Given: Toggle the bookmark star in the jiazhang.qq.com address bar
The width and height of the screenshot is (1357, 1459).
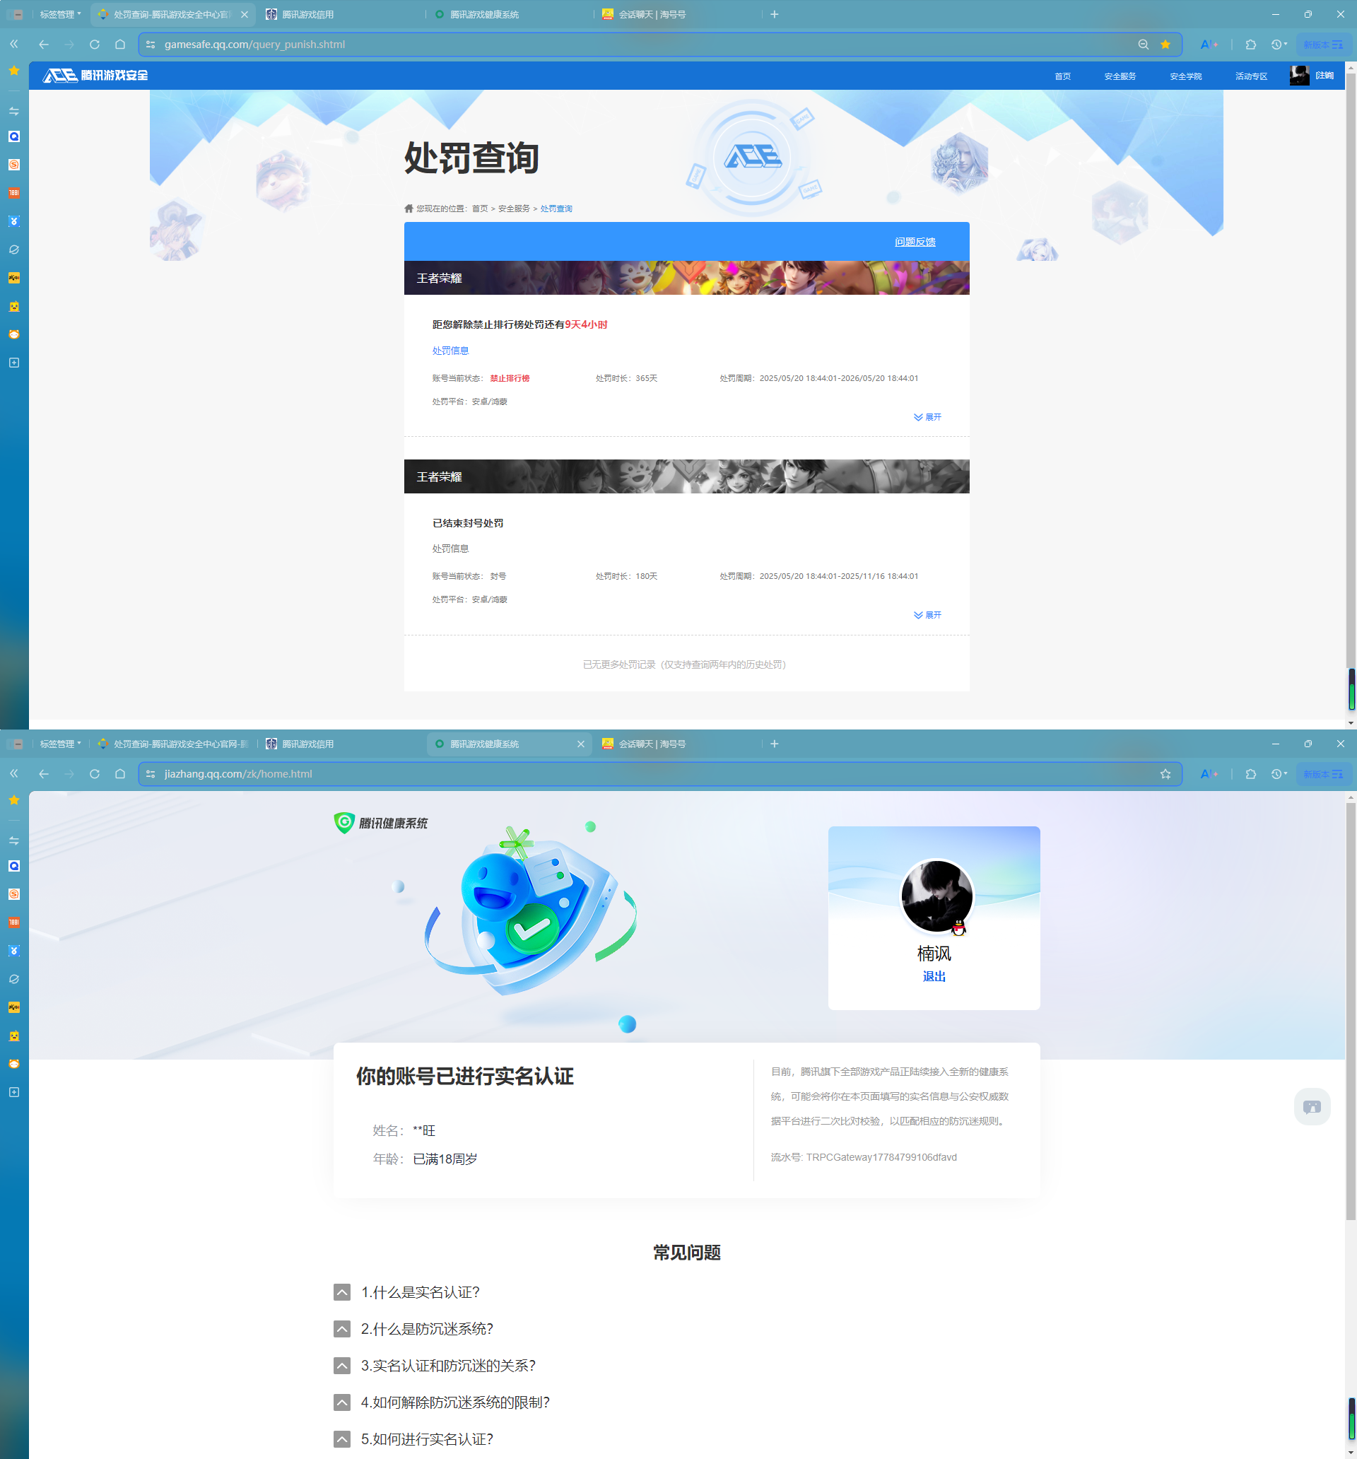Looking at the screenshot, I should 1165,773.
